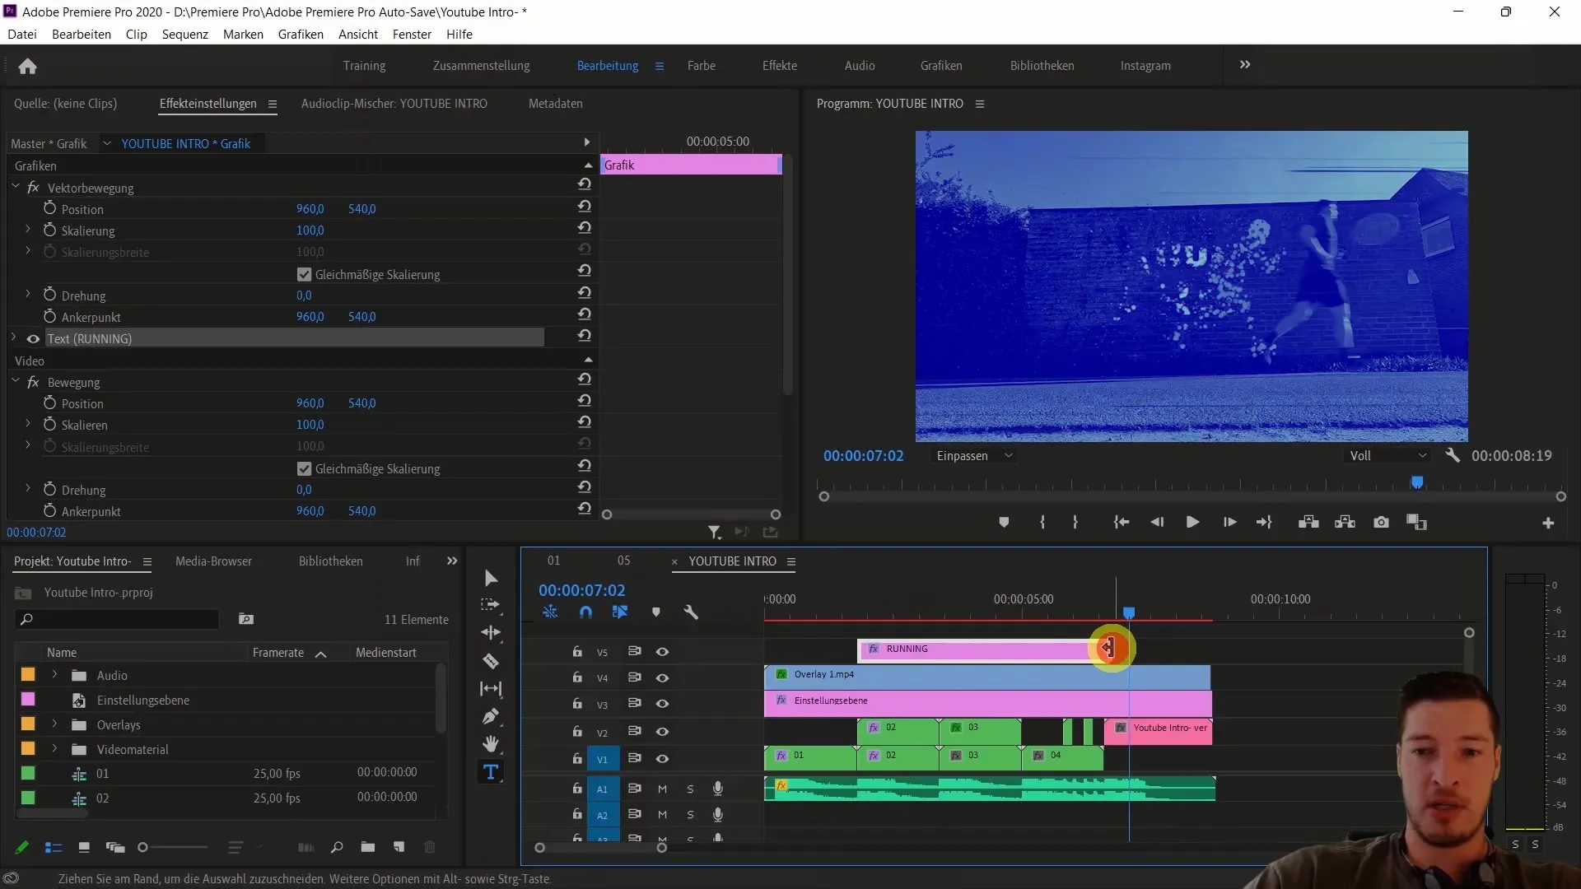
Task: Mute audio track A1
Action: [662, 789]
